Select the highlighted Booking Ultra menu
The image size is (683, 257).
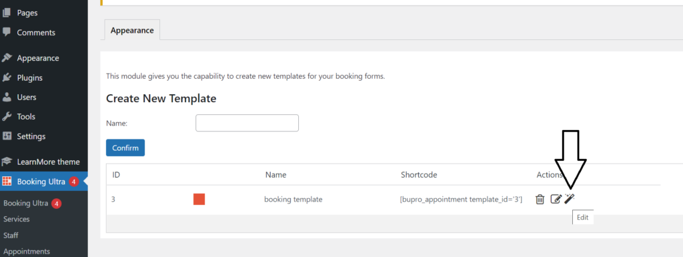click(x=43, y=181)
